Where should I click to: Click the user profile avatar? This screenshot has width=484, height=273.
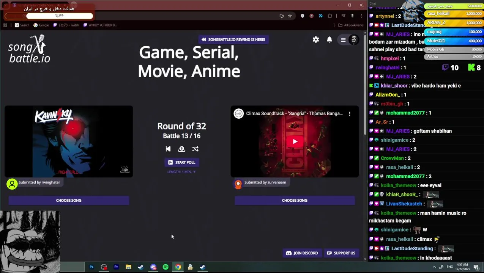[354, 39]
